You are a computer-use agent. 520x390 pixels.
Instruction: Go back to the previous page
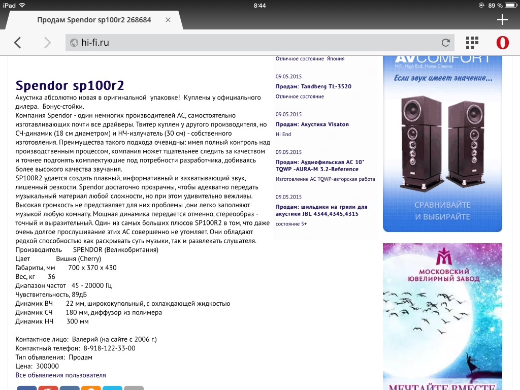pyautogui.click(x=18, y=43)
